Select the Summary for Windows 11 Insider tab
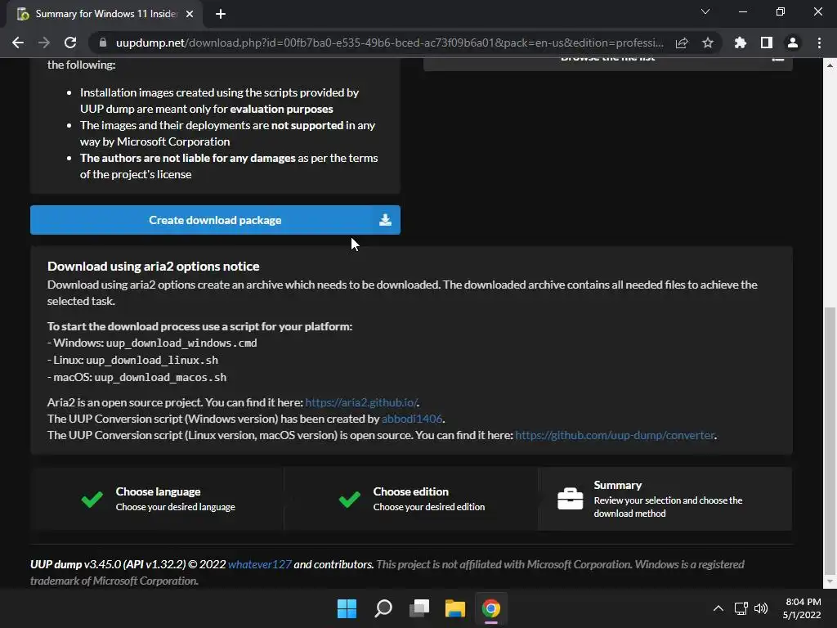The height and width of the screenshot is (628, 837). click(x=104, y=14)
